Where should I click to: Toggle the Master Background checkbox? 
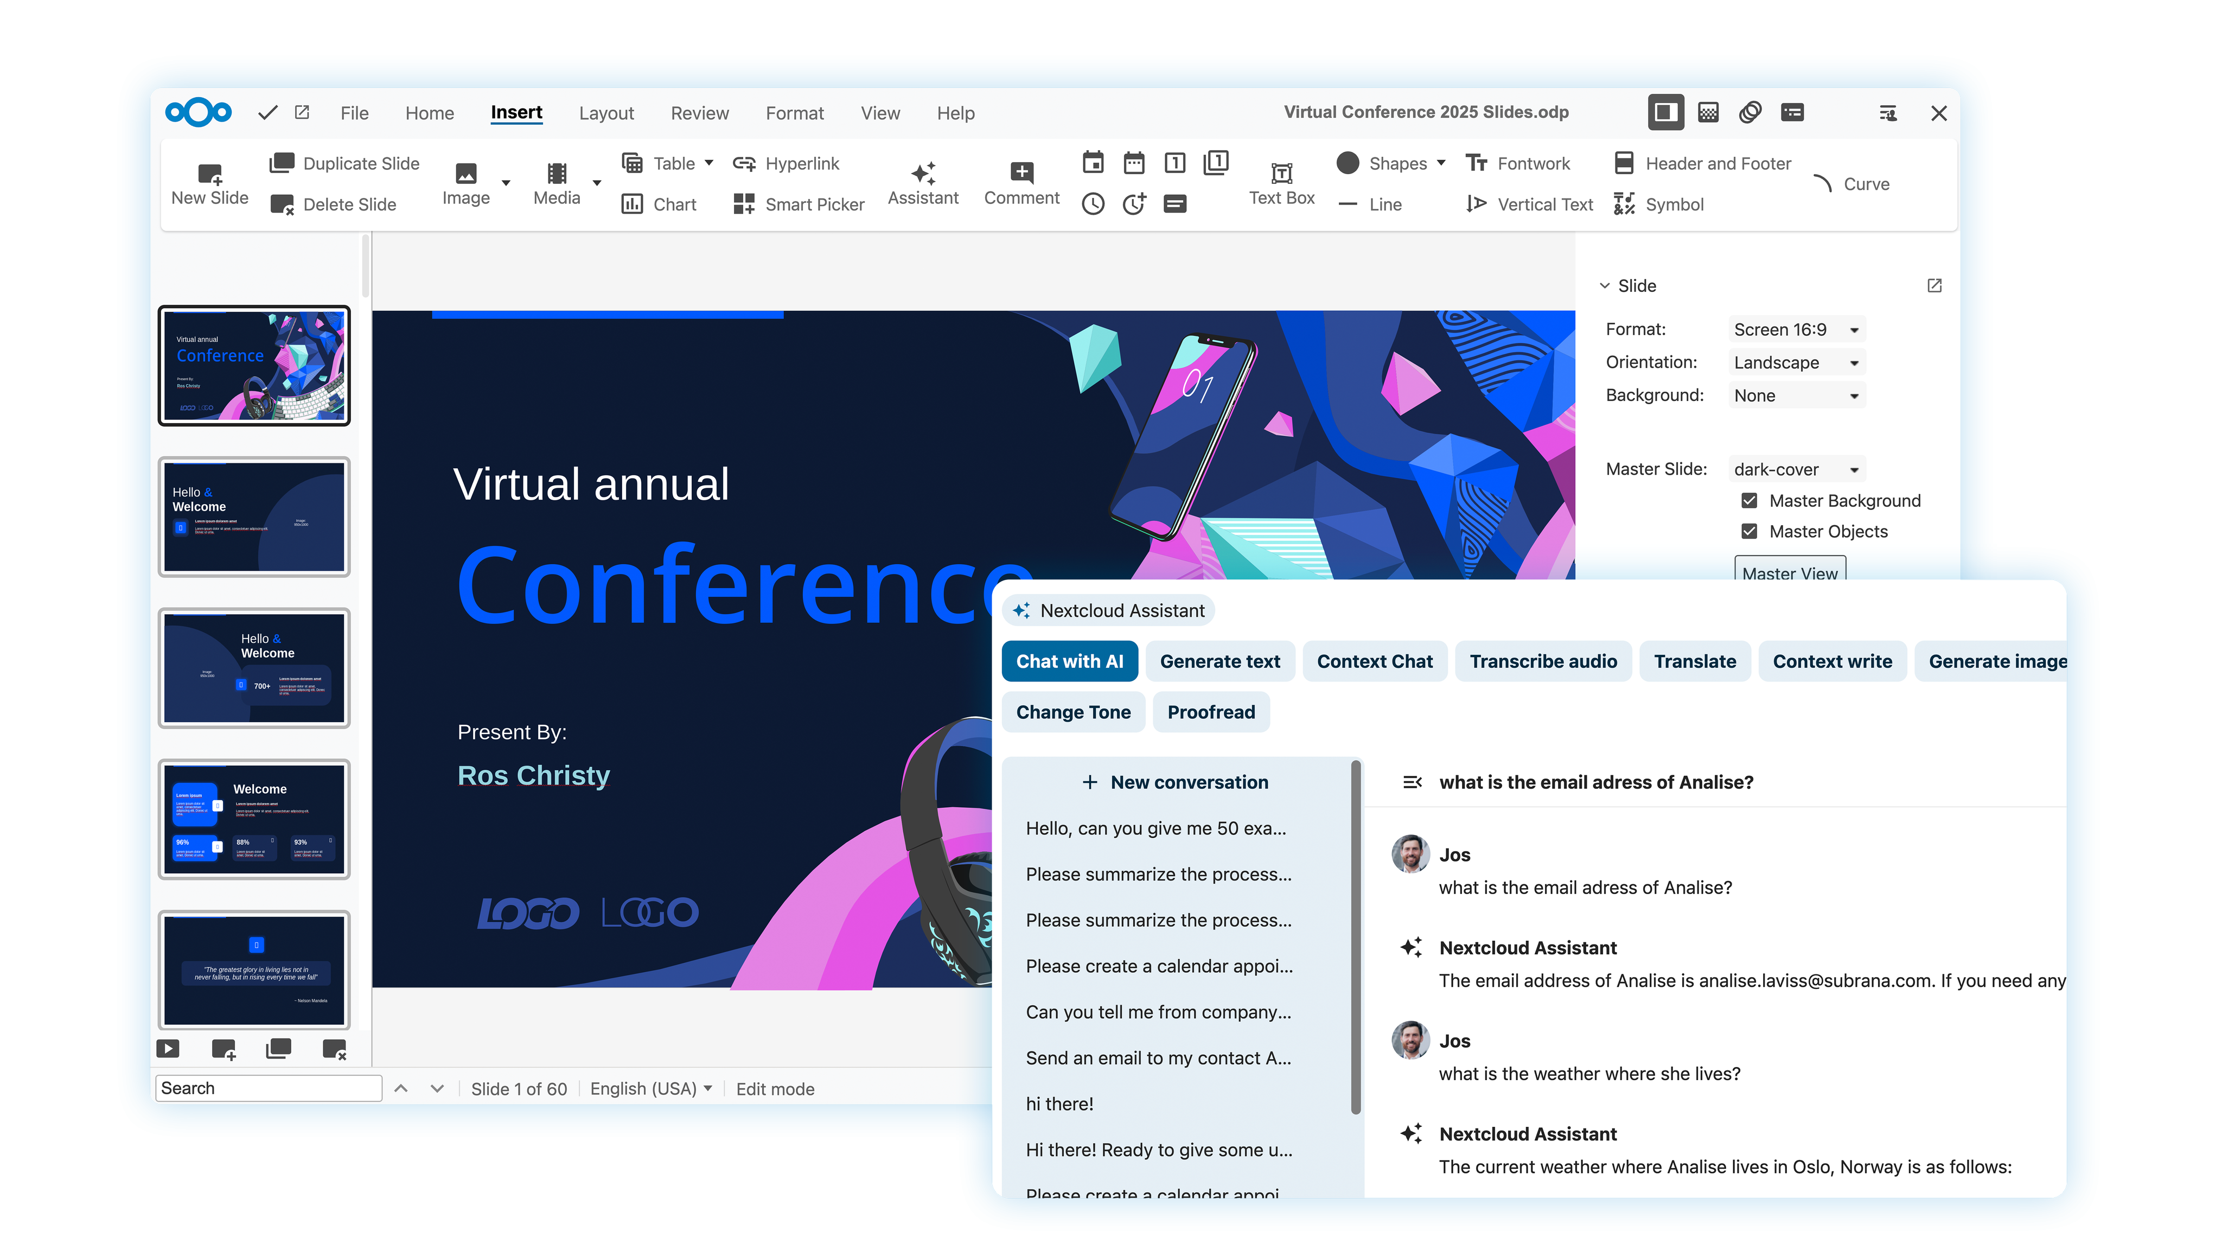click(x=1749, y=500)
